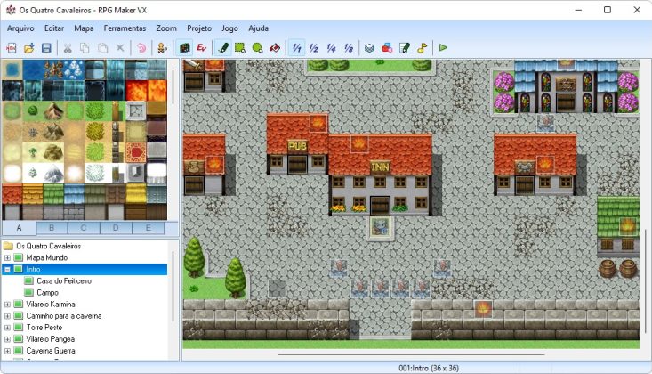Open the Database icon

(x=369, y=48)
